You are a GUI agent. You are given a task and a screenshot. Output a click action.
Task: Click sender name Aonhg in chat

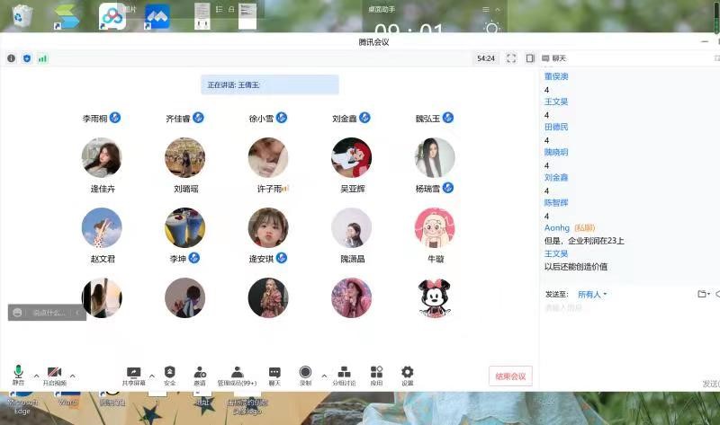(557, 228)
